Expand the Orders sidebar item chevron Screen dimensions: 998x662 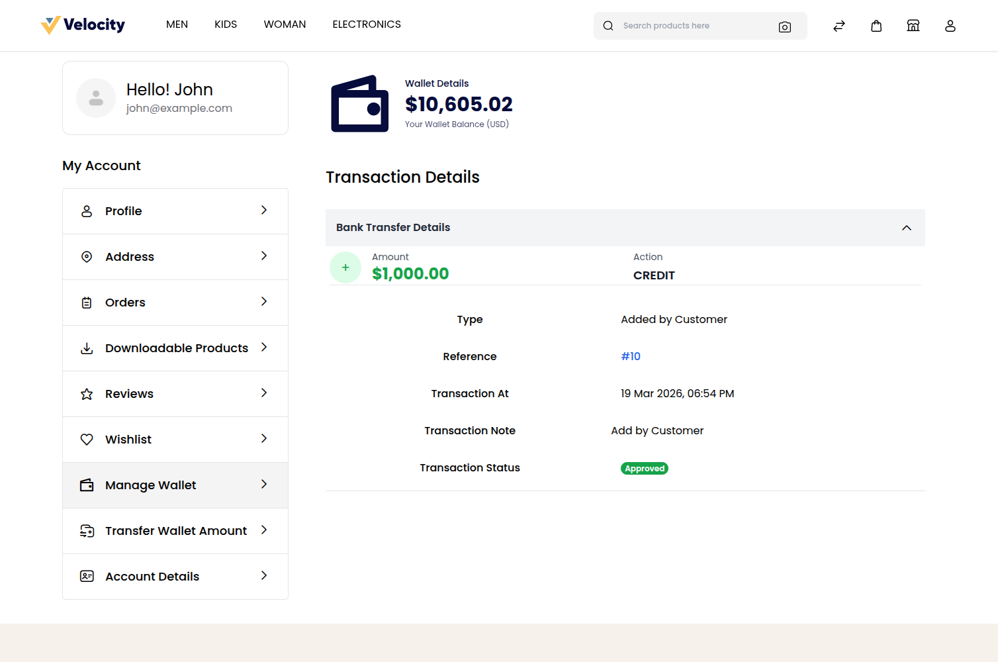tap(264, 302)
